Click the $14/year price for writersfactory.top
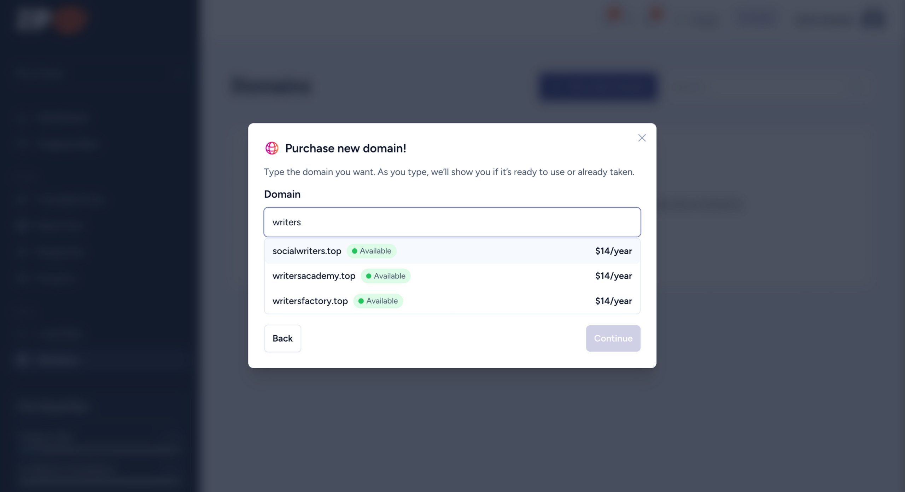Viewport: 905px width, 492px height. click(x=613, y=301)
